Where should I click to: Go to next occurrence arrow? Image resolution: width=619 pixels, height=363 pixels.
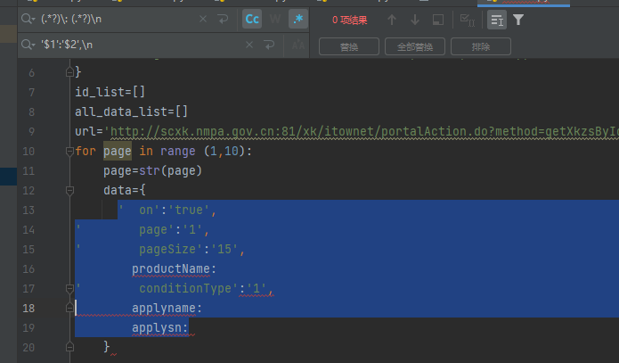click(x=415, y=20)
